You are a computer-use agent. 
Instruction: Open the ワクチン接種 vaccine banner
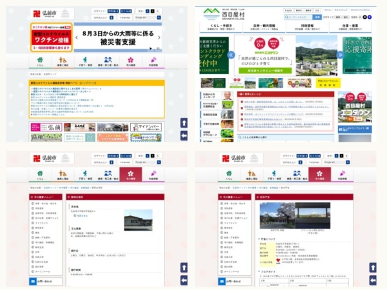click(52, 37)
